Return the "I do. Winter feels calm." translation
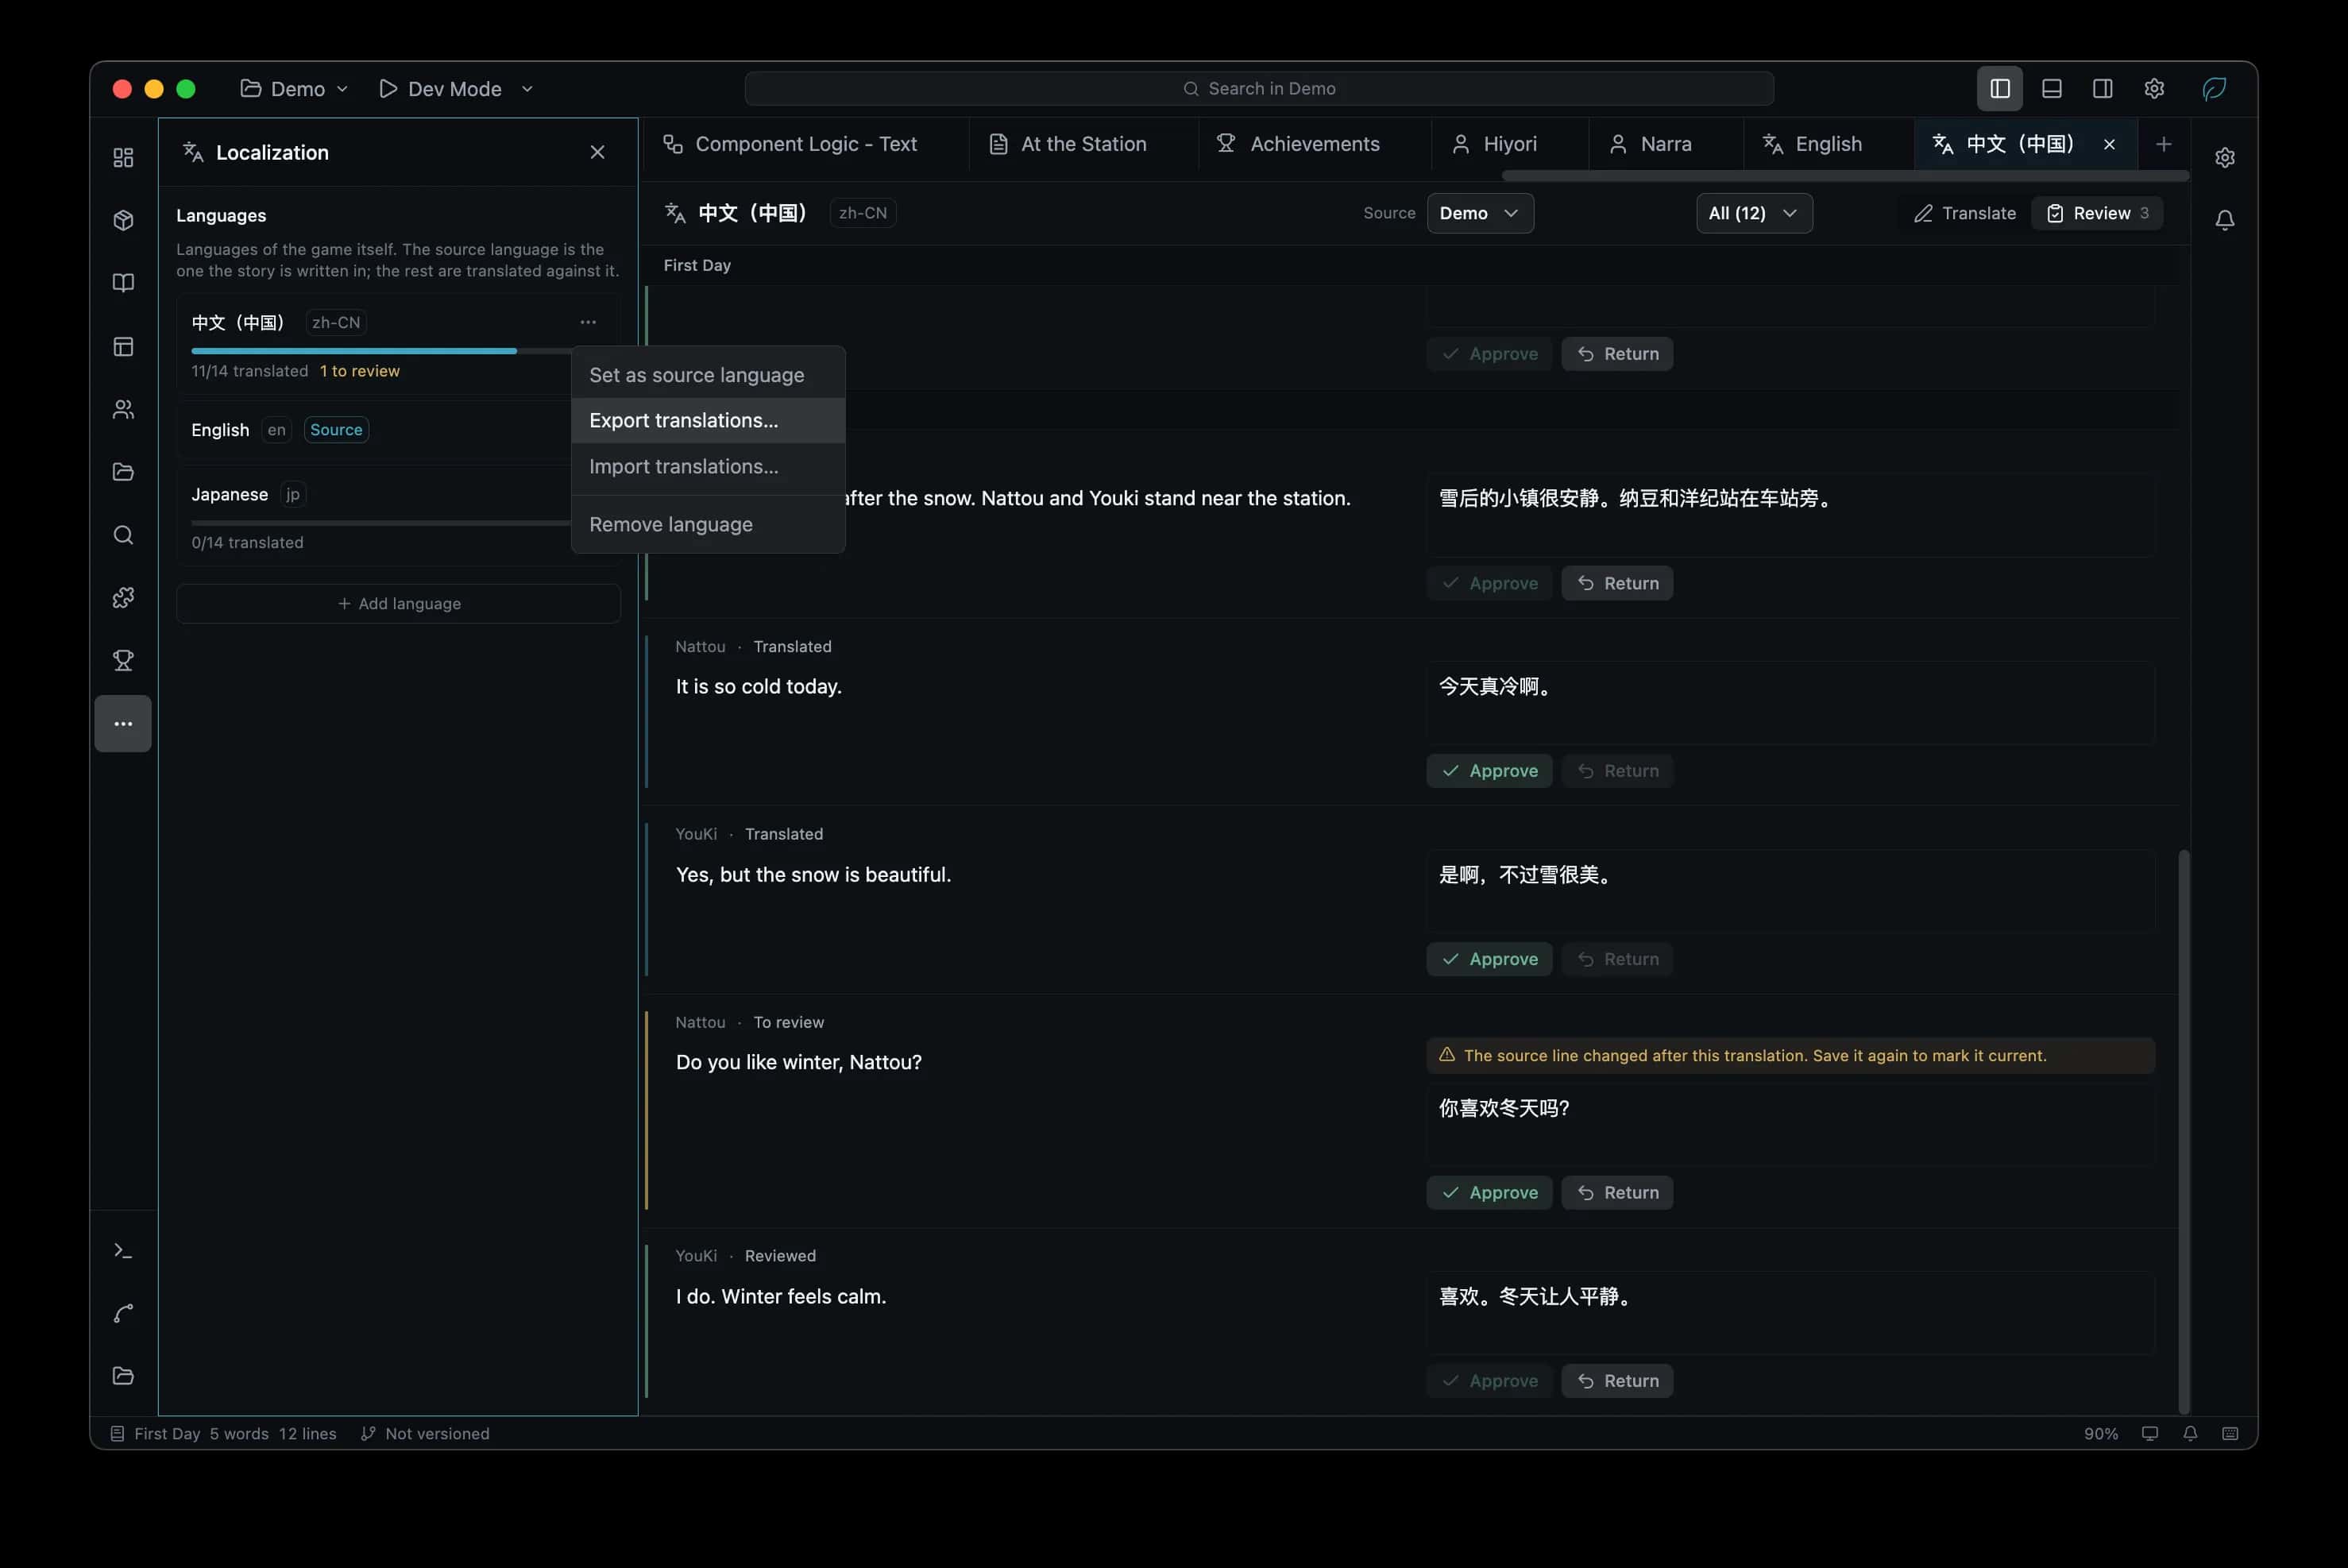This screenshot has height=1568, width=2348. click(x=1616, y=1380)
